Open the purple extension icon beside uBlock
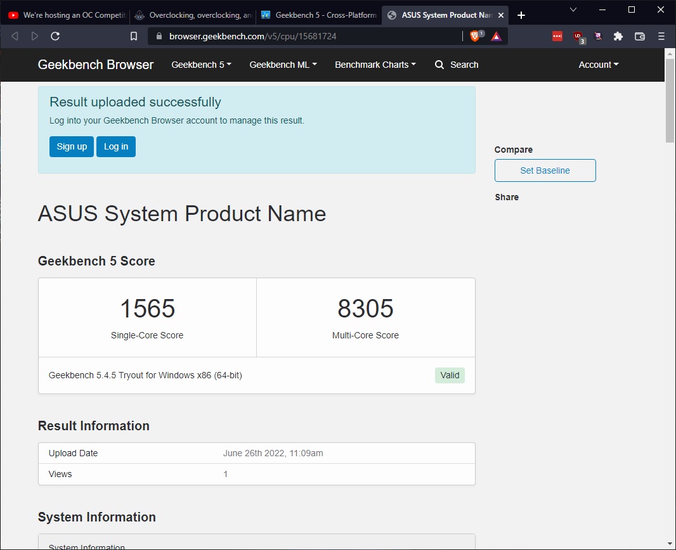This screenshot has width=676, height=550. (x=598, y=36)
